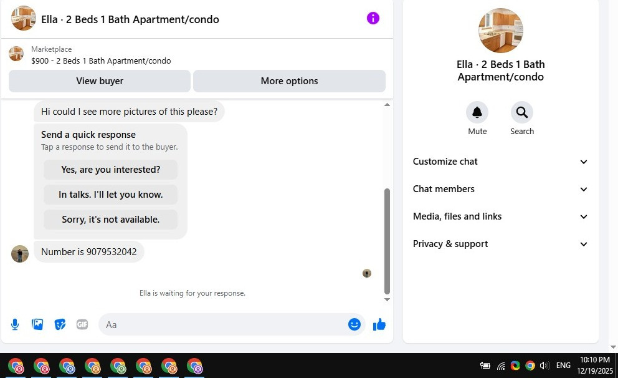Screen dimensions: 618x378
Task: Open the sticker picker icon
Action: coord(60,324)
